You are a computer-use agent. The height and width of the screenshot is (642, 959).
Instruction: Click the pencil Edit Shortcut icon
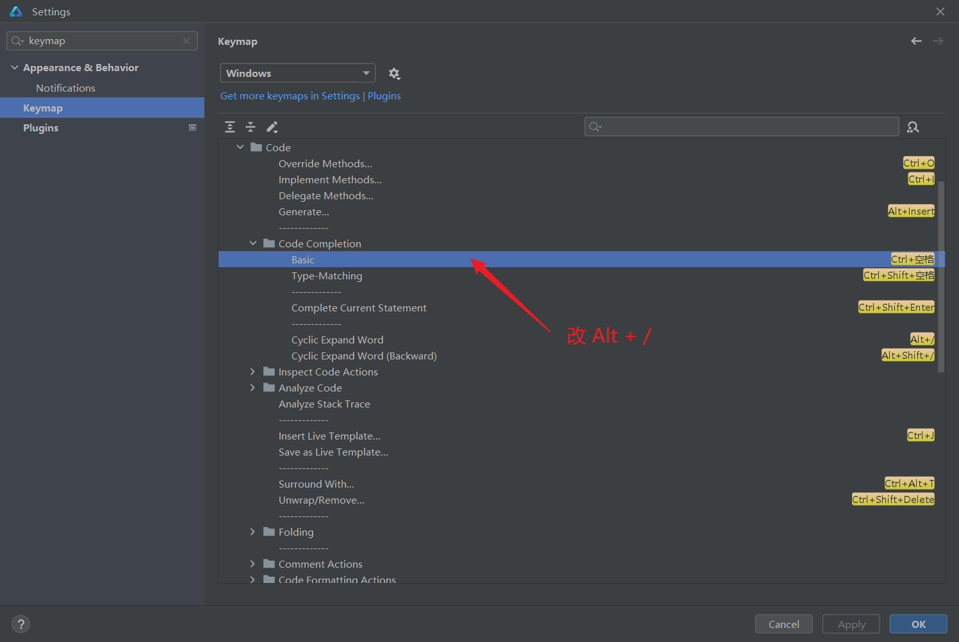(272, 127)
